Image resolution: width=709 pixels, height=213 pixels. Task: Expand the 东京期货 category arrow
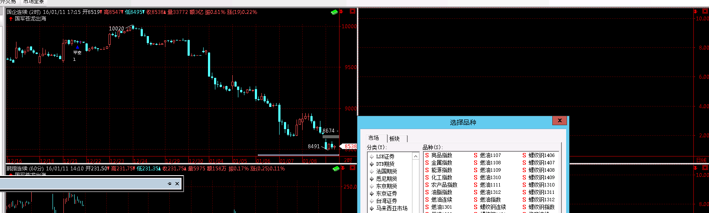(x=372, y=186)
